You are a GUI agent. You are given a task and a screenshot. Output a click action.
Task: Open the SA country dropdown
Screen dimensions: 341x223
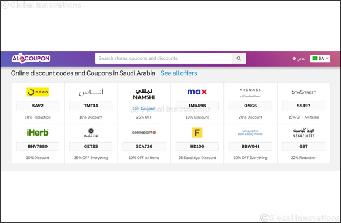pos(320,59)
